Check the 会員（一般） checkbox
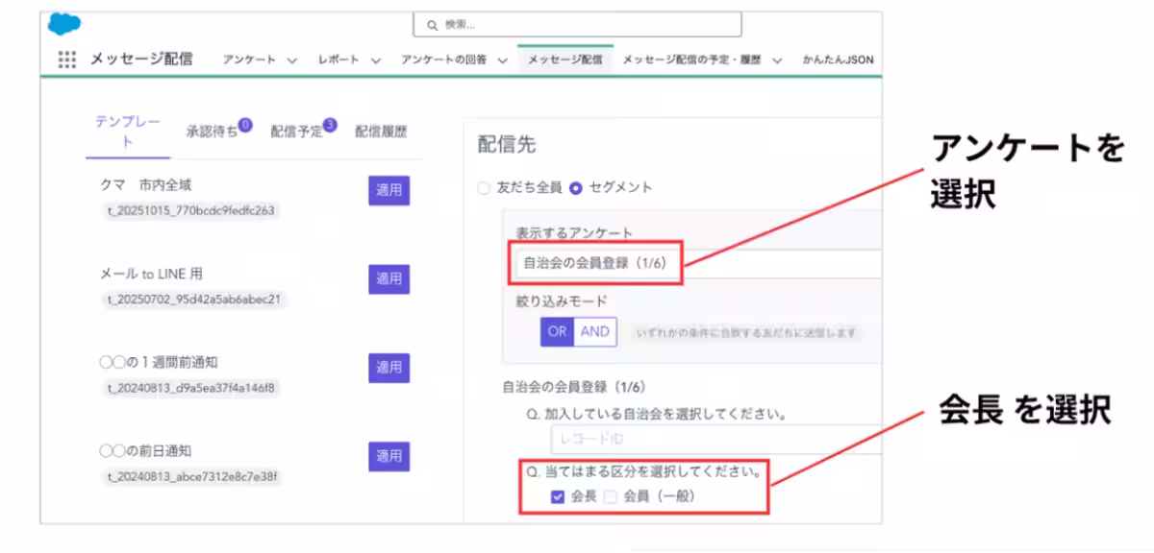 pos(610,497)
